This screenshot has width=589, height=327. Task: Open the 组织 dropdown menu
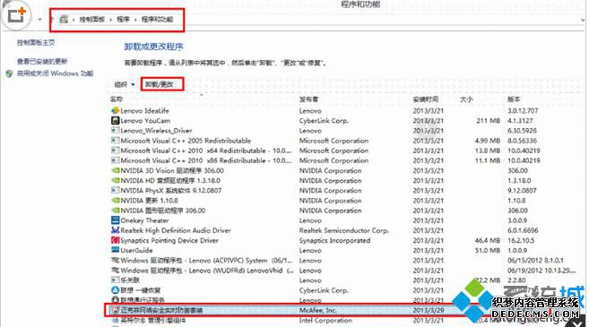[125, 84]
